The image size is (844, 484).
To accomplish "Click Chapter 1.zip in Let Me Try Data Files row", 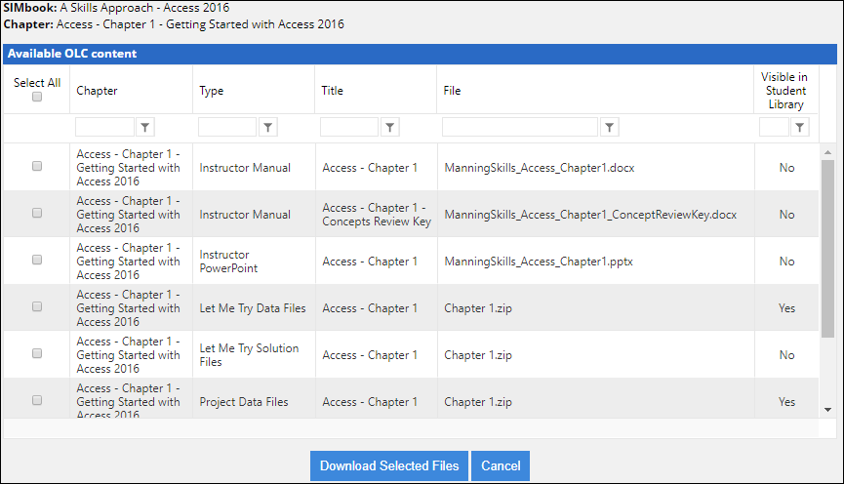I will [478, 308].
